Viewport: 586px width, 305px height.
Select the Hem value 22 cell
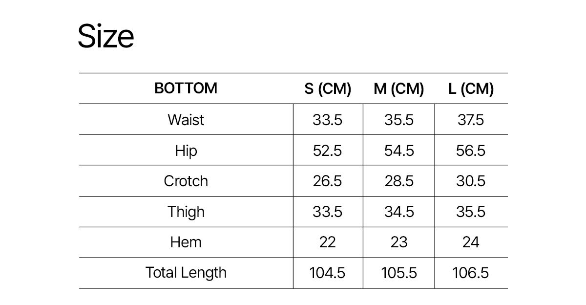point(327,242)
